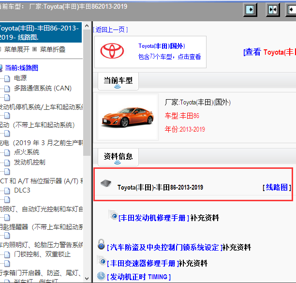Image resolution: width=296 pixels, height=283 pixels.
Task: Click the 当前:线路图 root node icon
Action: click(1, 68)
